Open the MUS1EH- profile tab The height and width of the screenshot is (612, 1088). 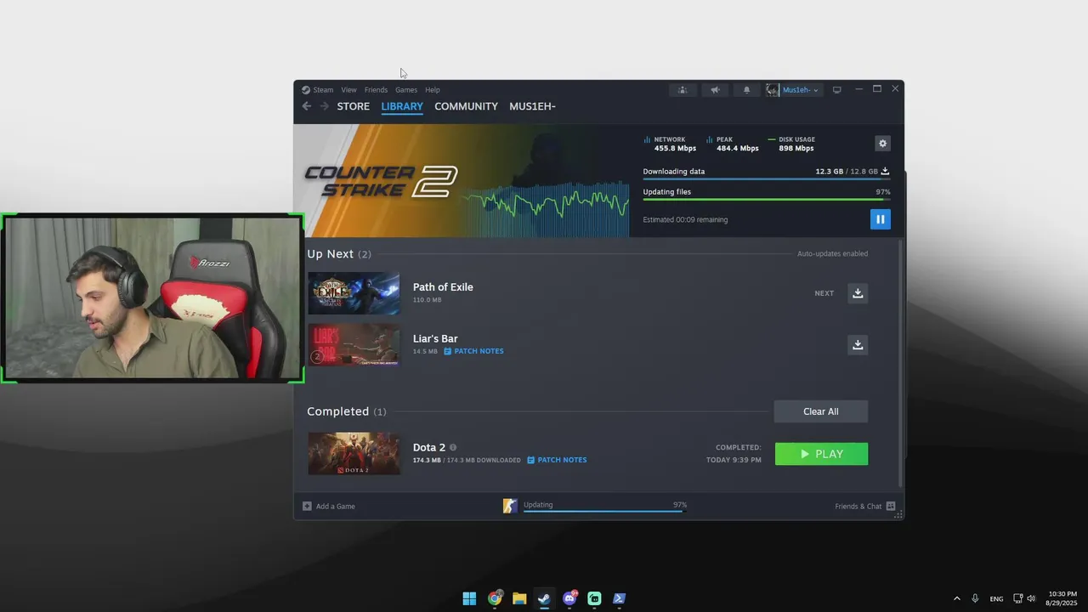coord(532,106)
